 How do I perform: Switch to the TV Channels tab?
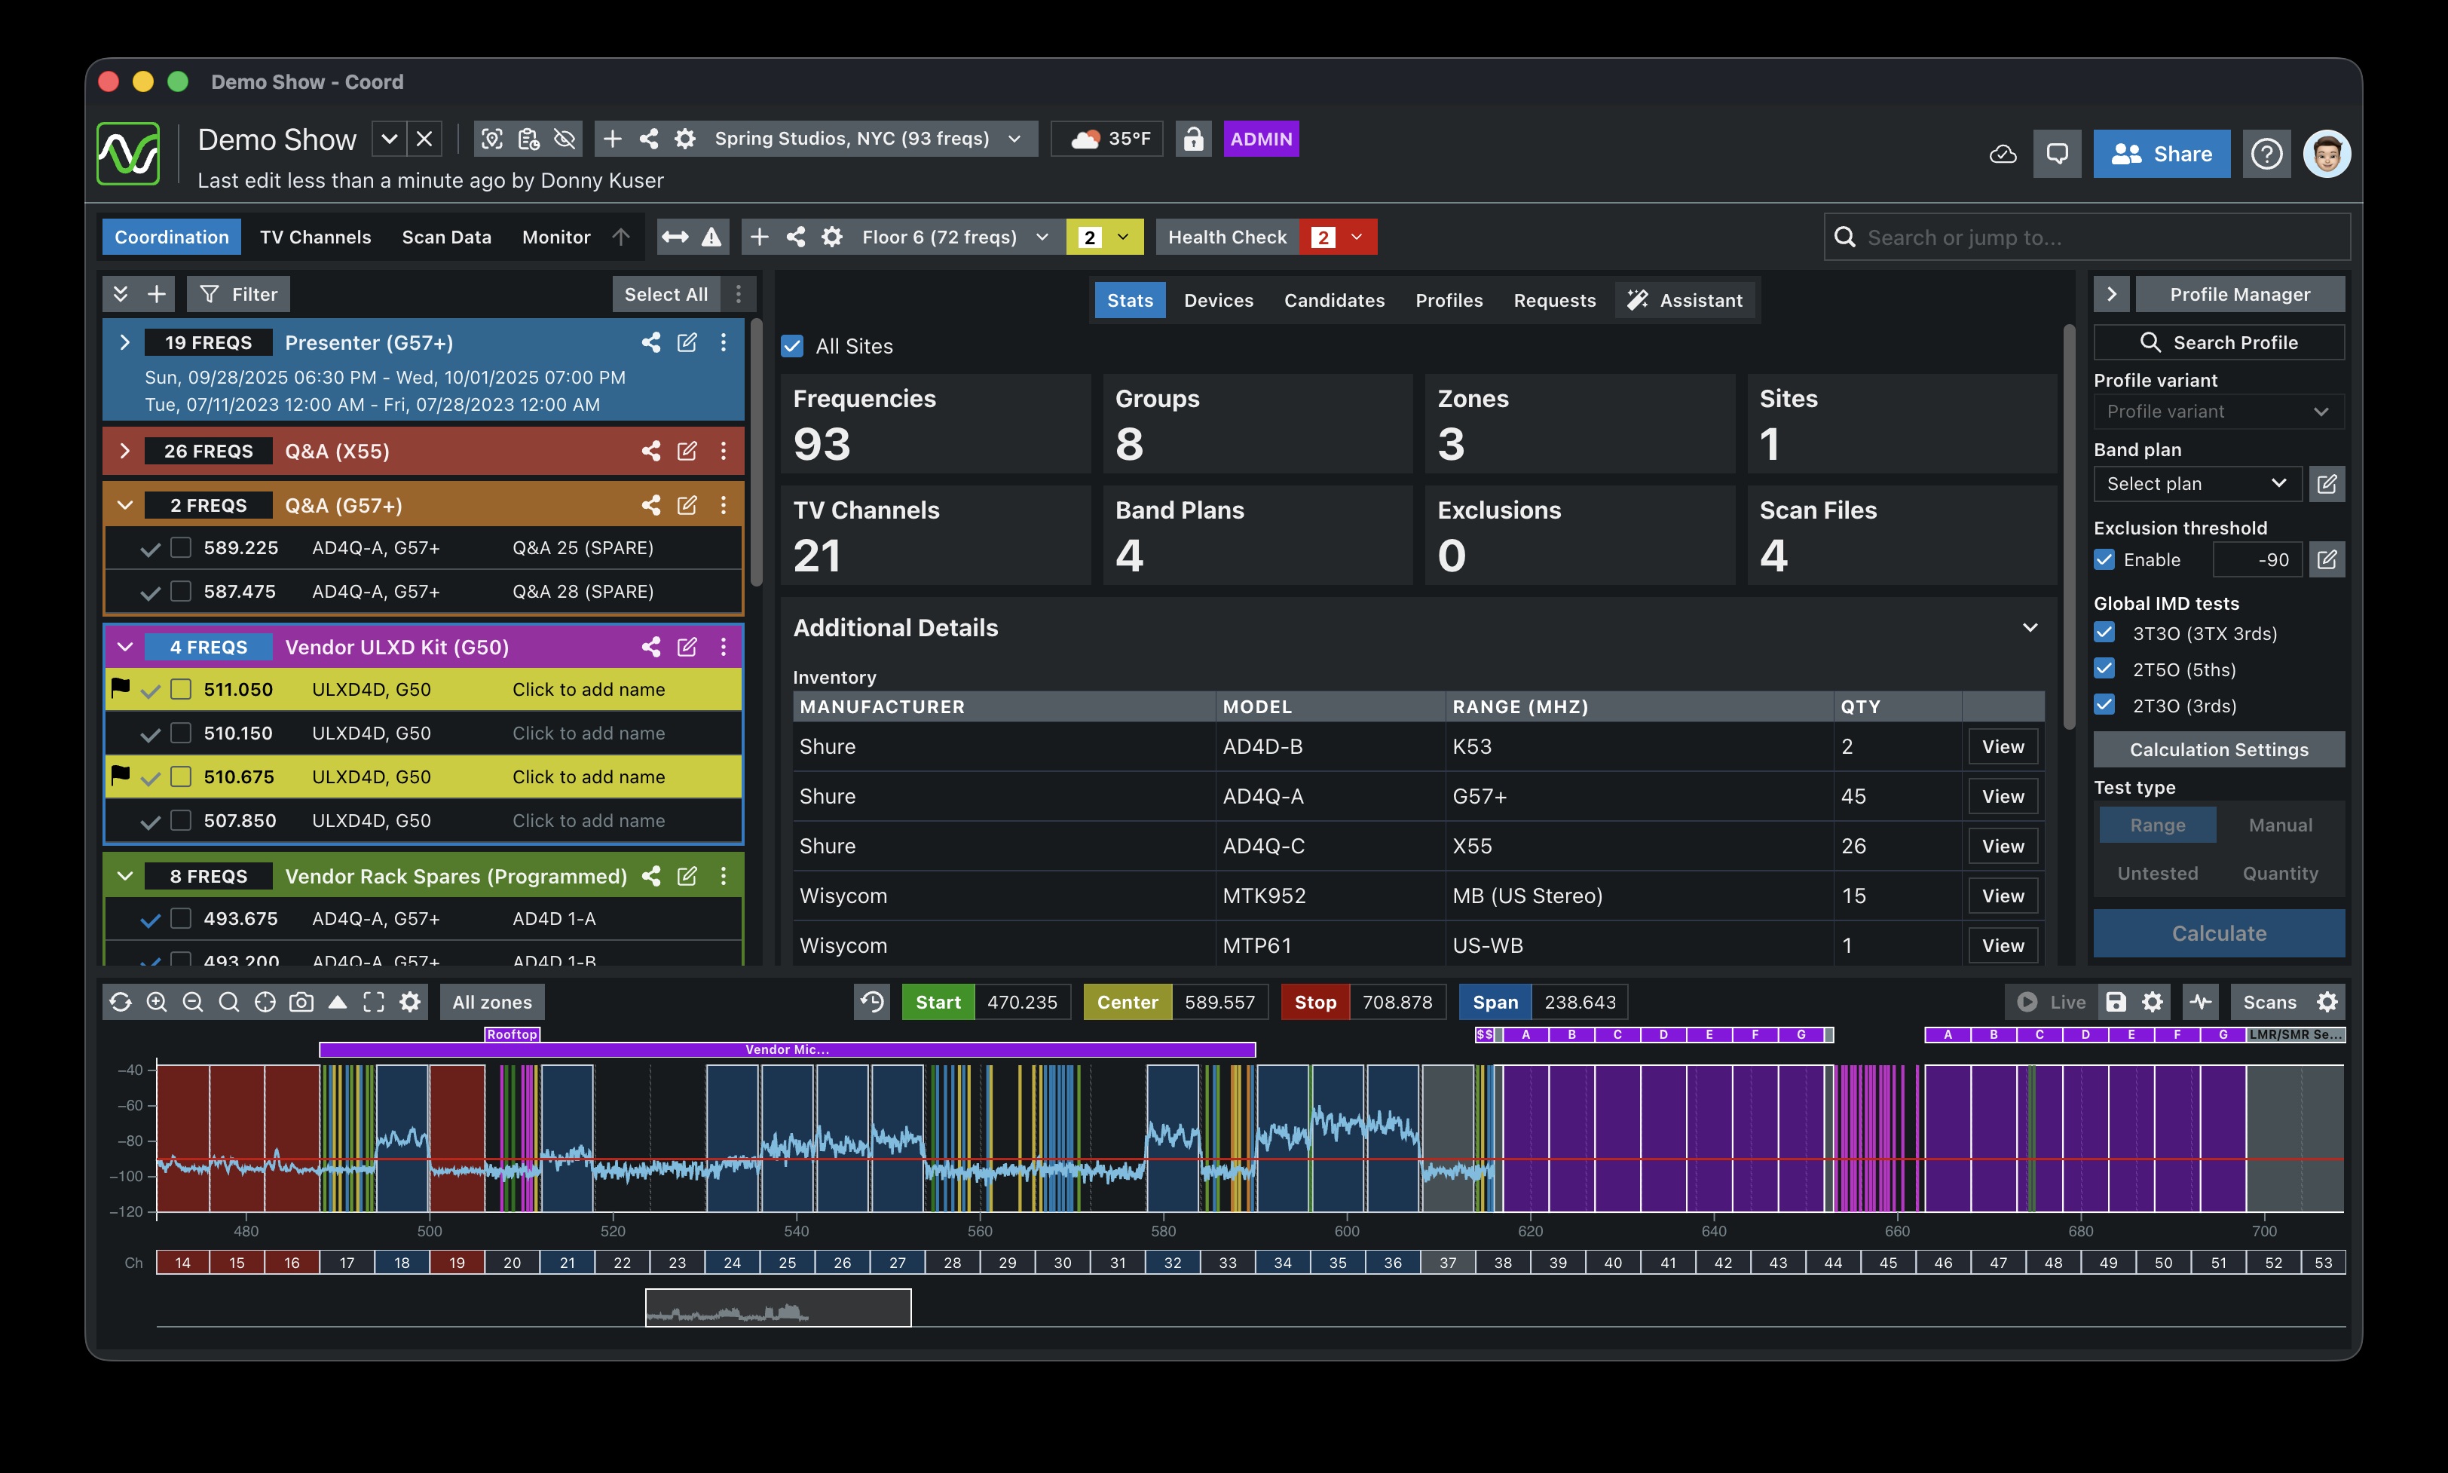pos(314,237)
